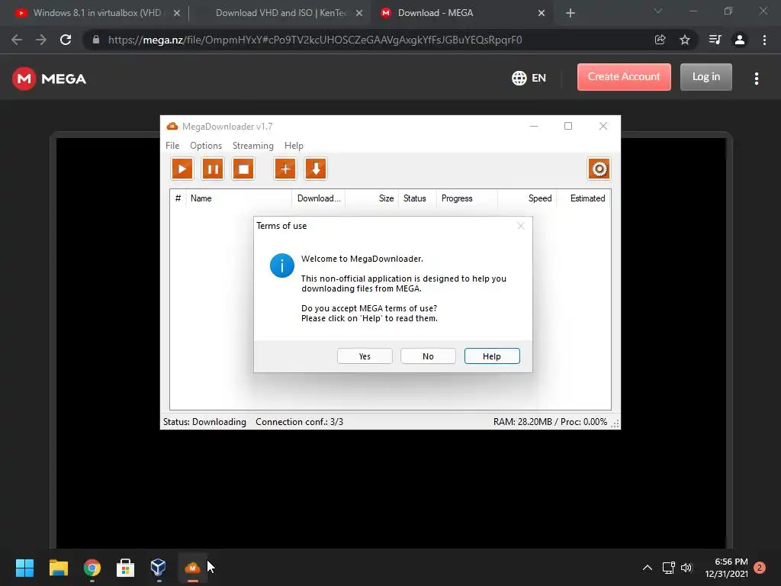The width and height of the screenshot is (781, 586).
Task: Open File Explorer from the taskbar
Action: [58, 568]
